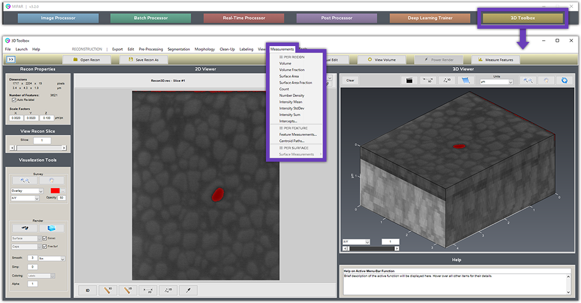Open the smoothing Box dropdown
The height and width of the screenshot is (303, 581).
click(52, 259)
